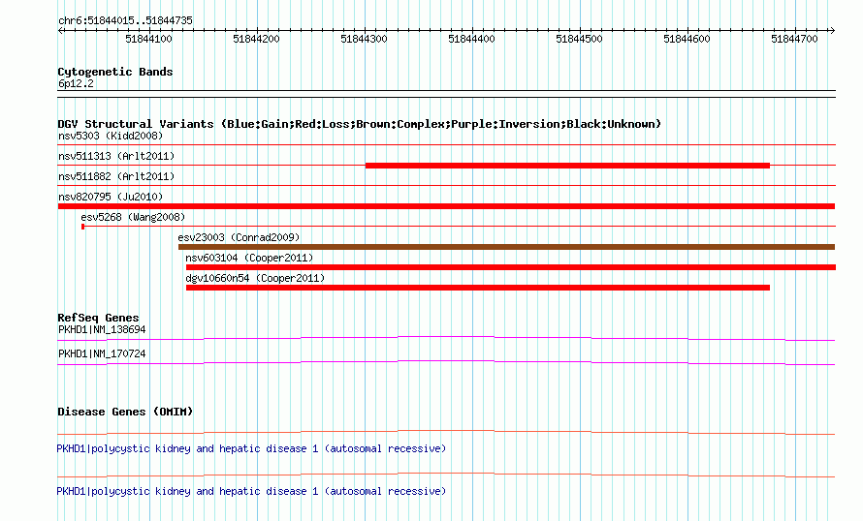Viewport: 863px width, 521px height.
Task: Click ruler position label 51844200
Action: tap(257, 40)
